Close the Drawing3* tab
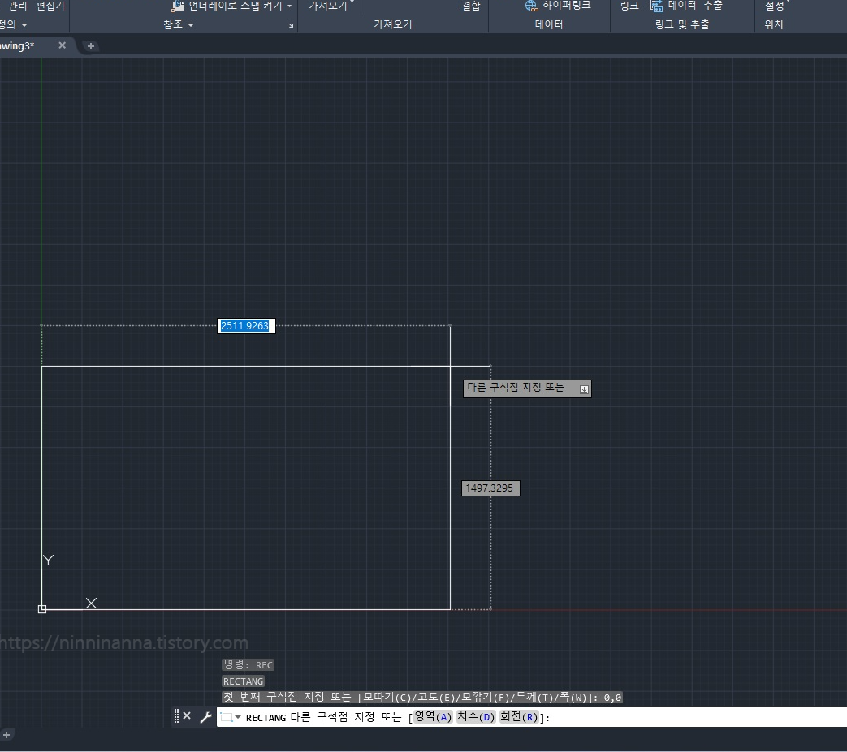 click(62, 45)
